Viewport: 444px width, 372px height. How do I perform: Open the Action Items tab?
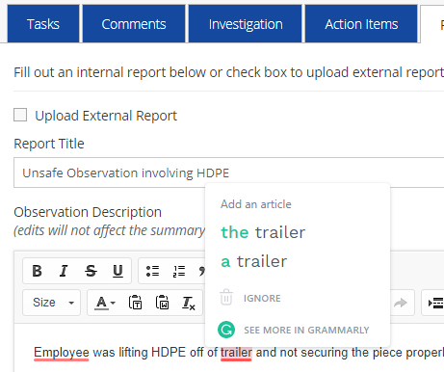click(361, 24)
